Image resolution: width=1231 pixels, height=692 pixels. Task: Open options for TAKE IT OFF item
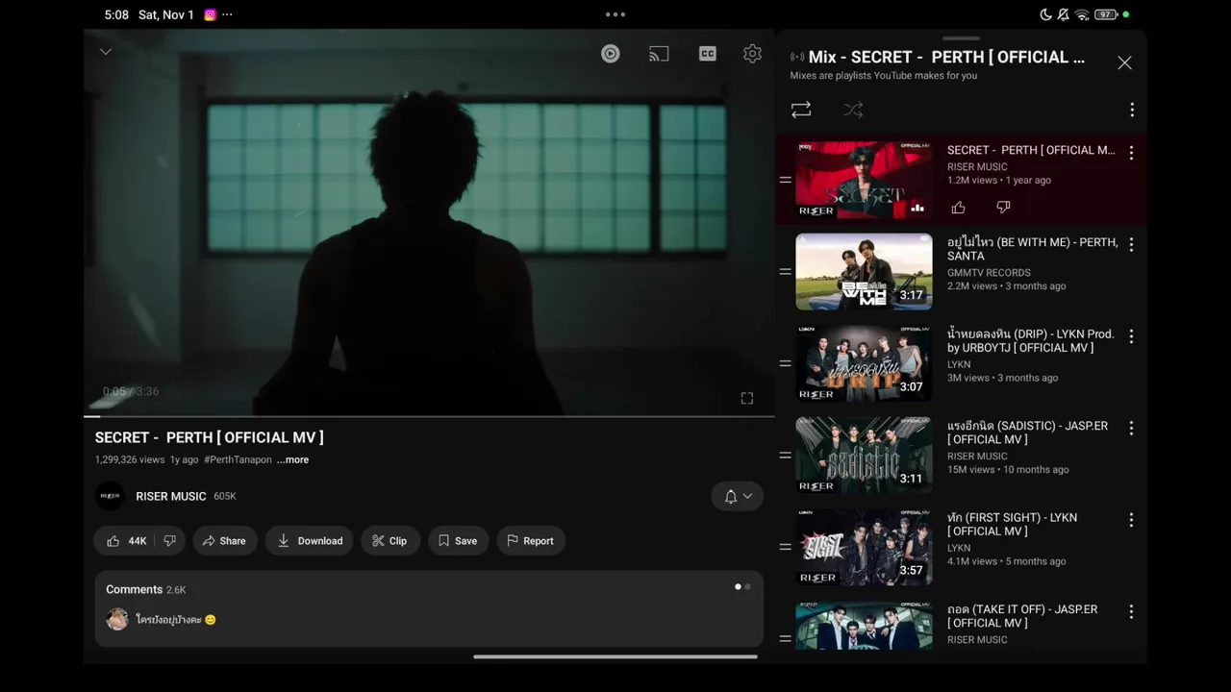[x=1131, y=611]
